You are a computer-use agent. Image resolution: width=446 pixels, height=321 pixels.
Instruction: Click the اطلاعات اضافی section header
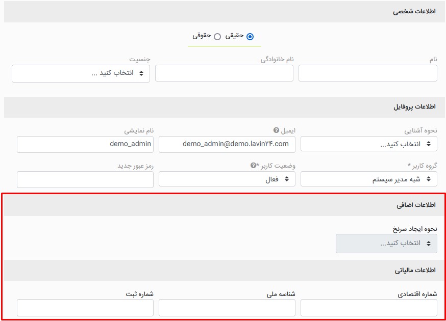tap(415, 205)
